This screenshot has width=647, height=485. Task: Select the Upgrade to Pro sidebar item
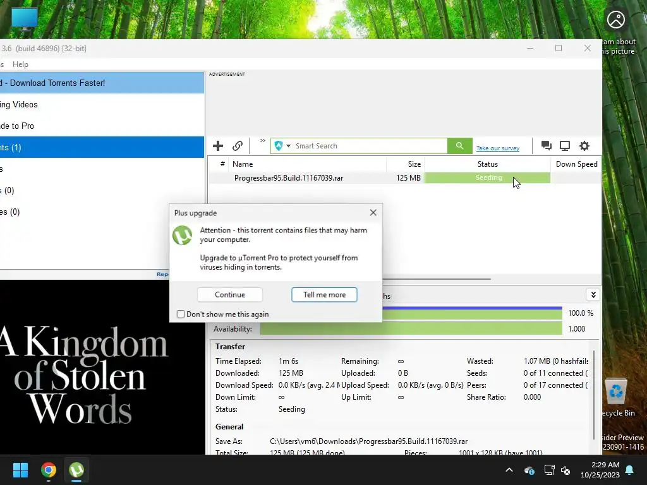point(102,126)
